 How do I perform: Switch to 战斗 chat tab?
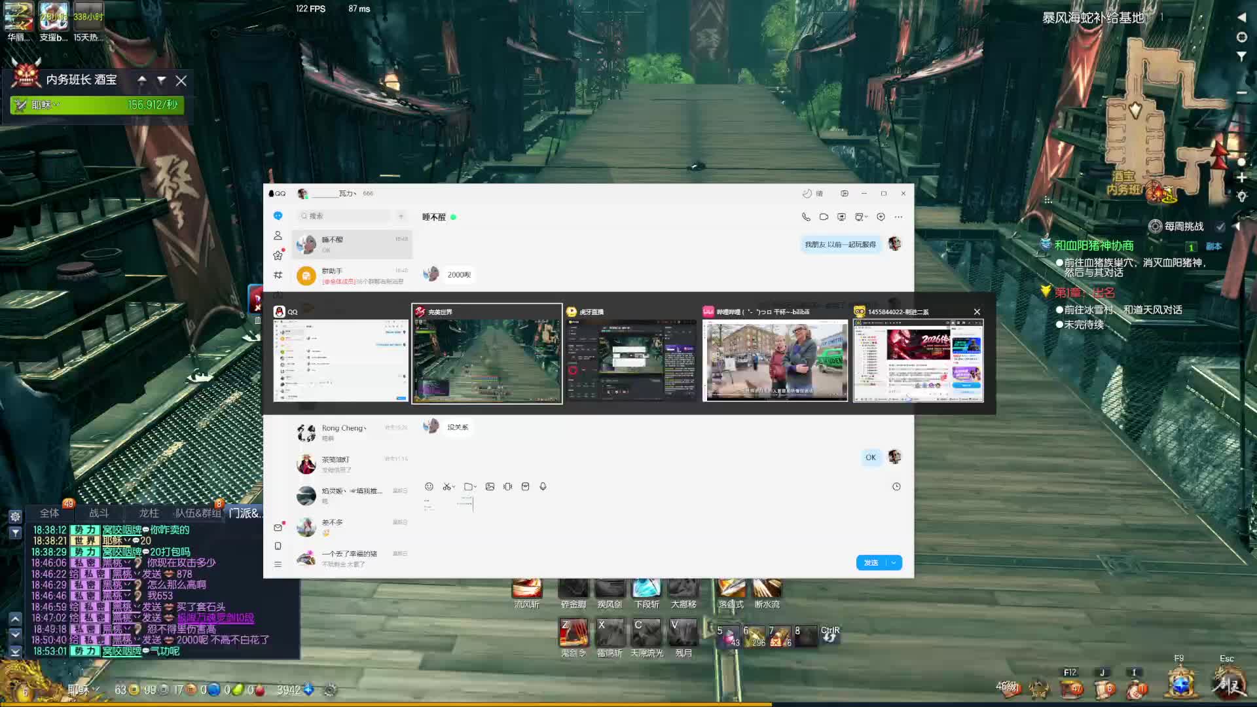coord(99,513)
